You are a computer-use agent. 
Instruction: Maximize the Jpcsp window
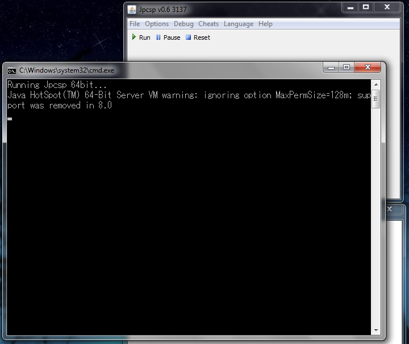coord(366,7)
